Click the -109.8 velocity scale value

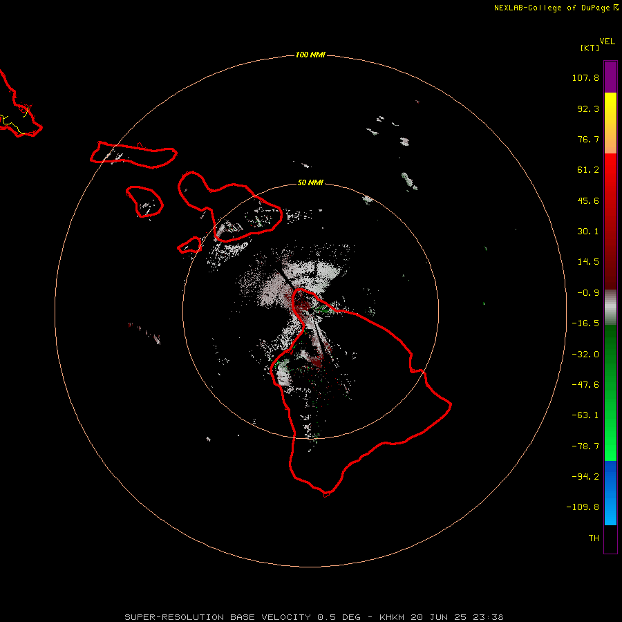pyautogui.click(x=583, y=507)
